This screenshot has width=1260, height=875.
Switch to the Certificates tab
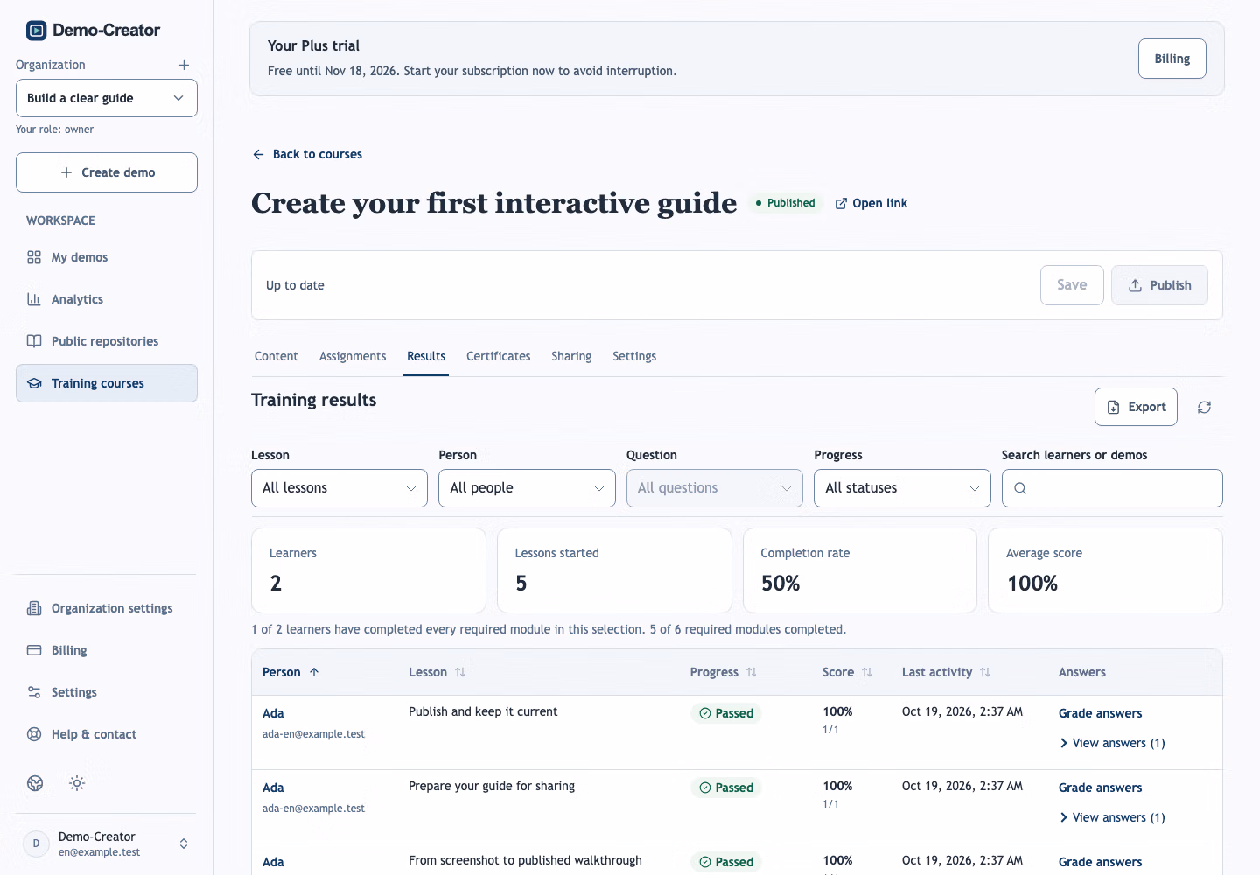pyautogui.click(x=498, y=356)
